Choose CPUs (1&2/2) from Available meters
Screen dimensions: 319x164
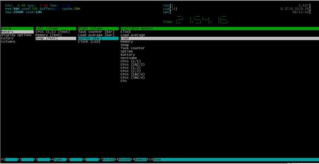[x=133, y=65]
